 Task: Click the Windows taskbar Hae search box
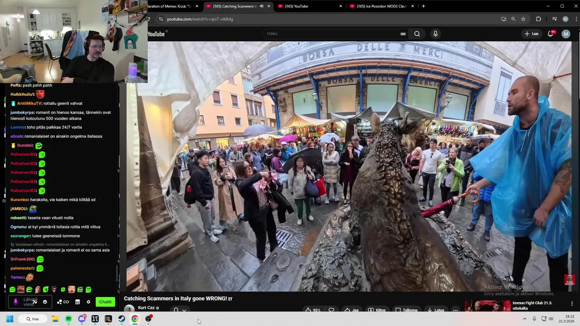32,319
